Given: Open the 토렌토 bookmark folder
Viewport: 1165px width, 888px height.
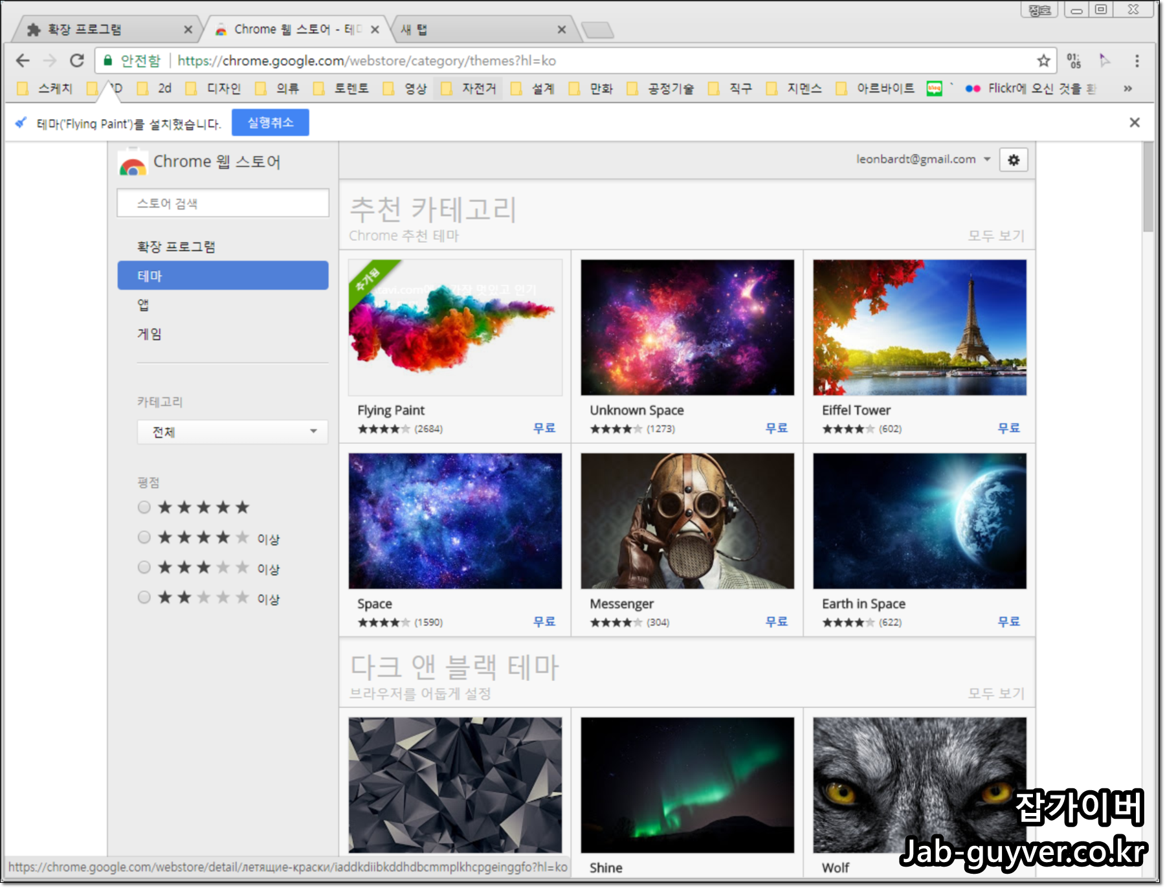Looking at the screenshot, I should pyautogui.click(x=340, y=89).
